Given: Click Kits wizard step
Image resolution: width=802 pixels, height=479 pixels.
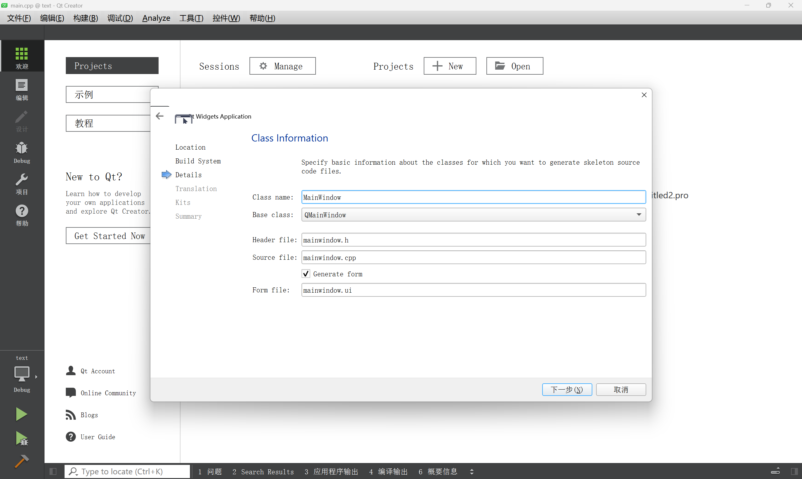Looking at the screenshot, I should [x=183, y=202].
